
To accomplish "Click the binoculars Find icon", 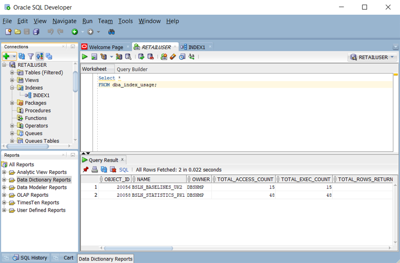I will [111, 32].
